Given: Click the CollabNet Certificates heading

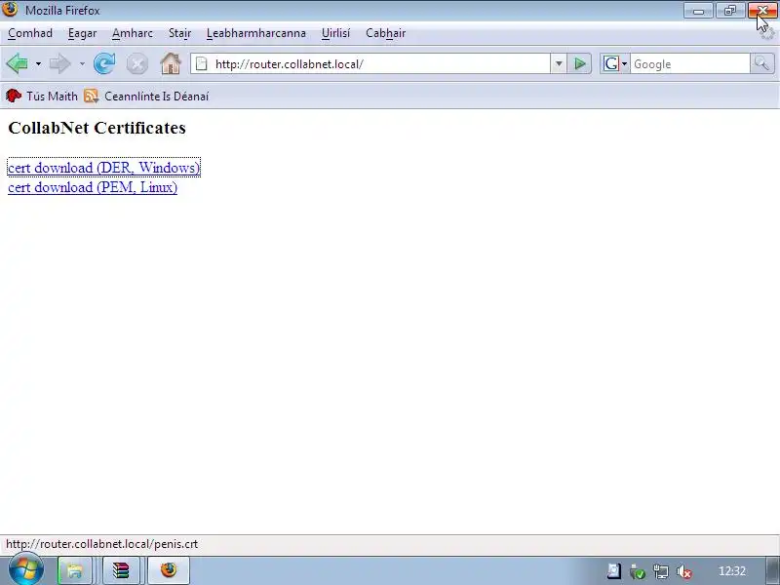Looking at the screenshot, I should (x=97, y=128).
